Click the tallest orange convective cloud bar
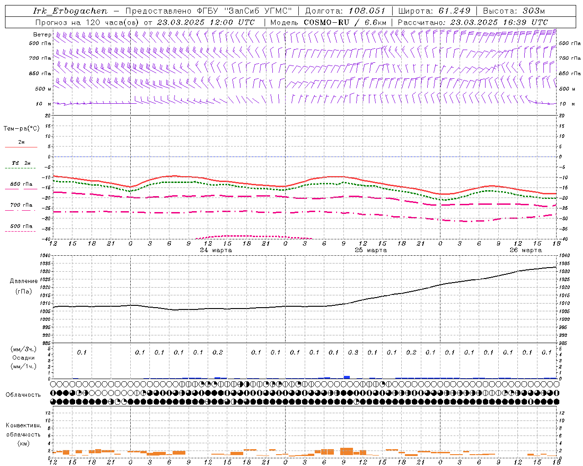583x466 pixels. [x=347, y=451]
